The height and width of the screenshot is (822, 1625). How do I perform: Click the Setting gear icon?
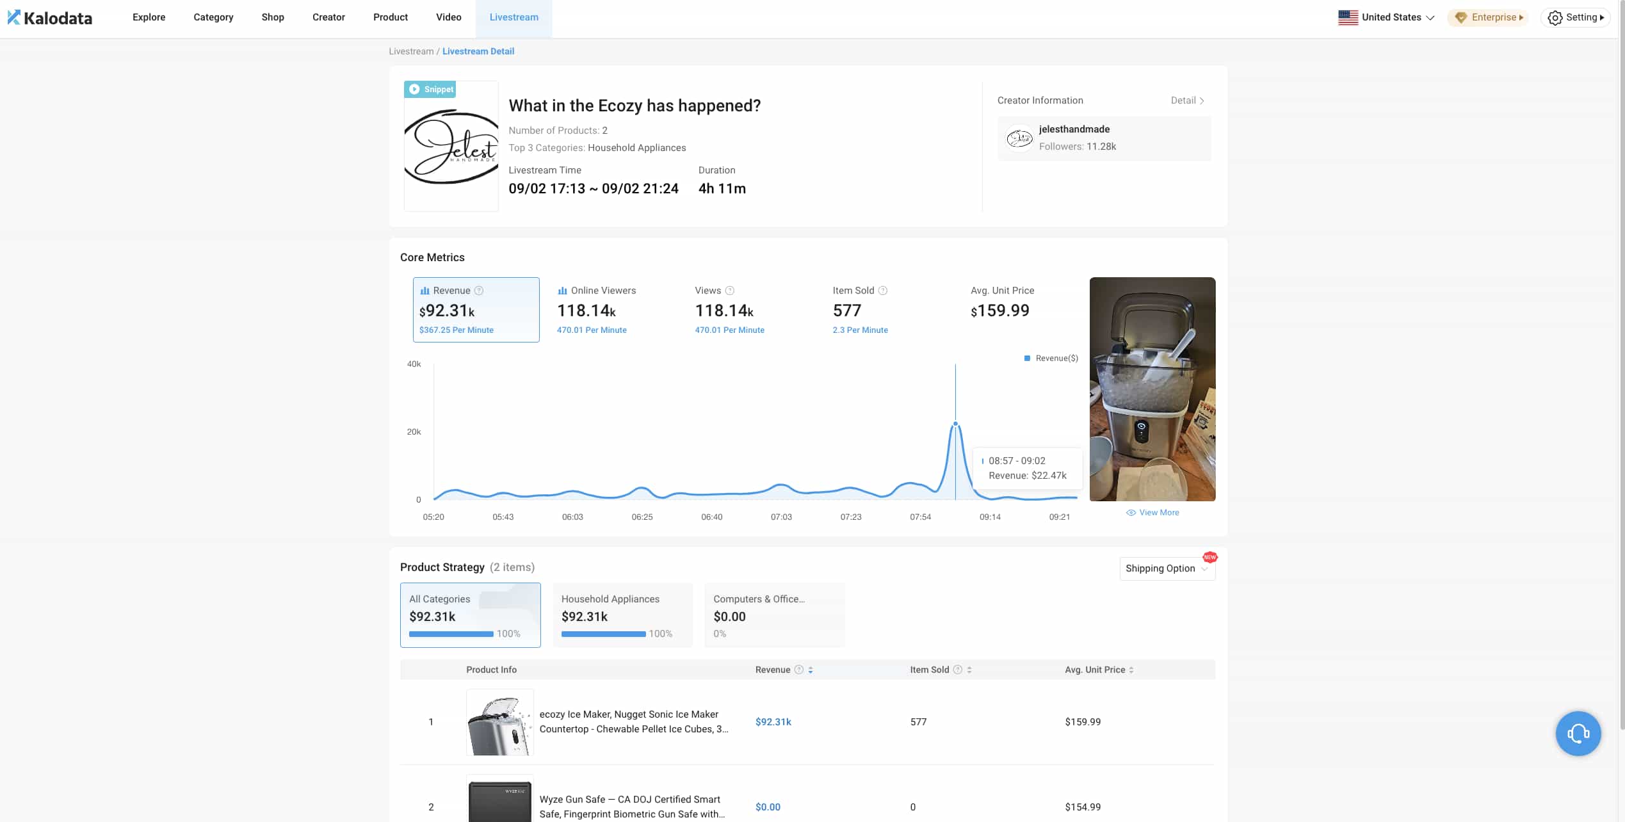(1555, 18)
